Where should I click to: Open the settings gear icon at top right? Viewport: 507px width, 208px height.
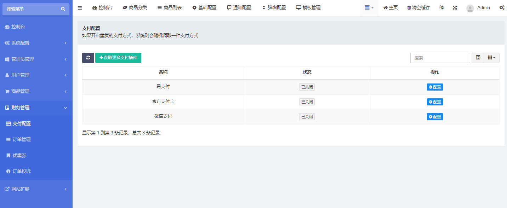(x=502, y=7)
